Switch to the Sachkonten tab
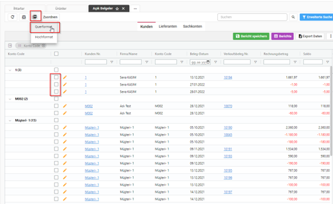Screen dimensions: 333x204 [193, 26]
